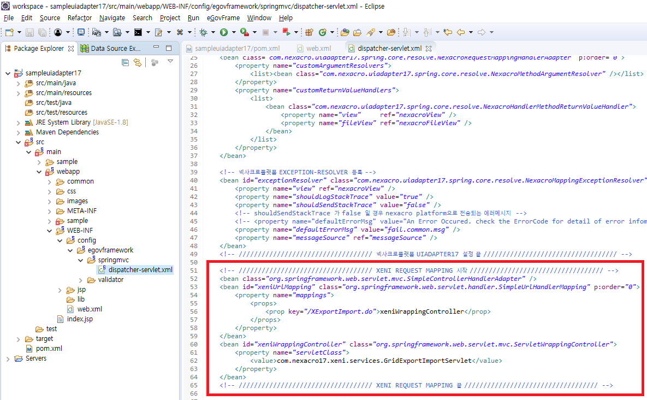
Task: Go to Last Edit Location arrow
Action: tap(448, 33)
